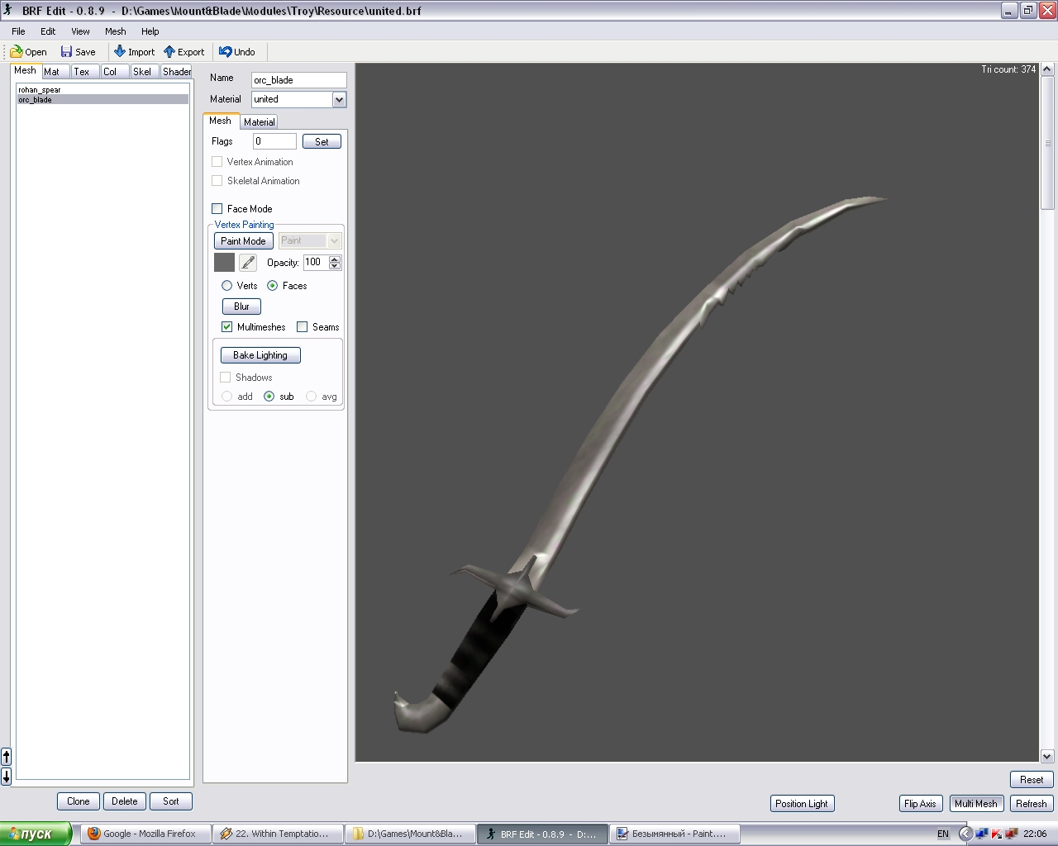This screenshot has width=1058, height=846.
Task: Switch to Within Temptation player taskbar item
Action: click(x=277, y=834)
